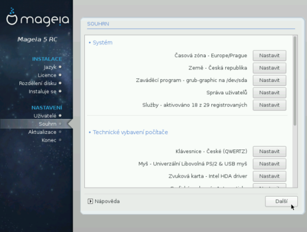Click Nastavit for Časová zóna Europe/Prague
Viewport: 307px width, 232px height.
pos(270,56)
